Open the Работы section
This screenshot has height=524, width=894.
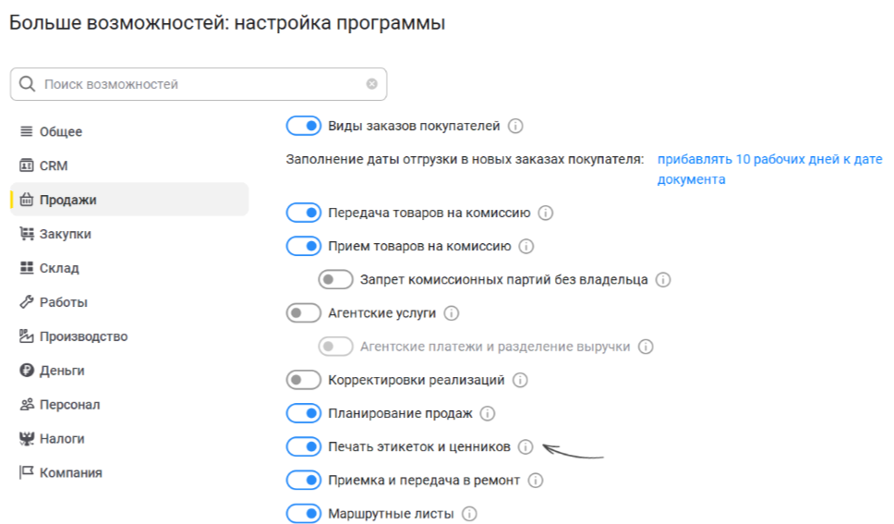click(x=129, y=302)
